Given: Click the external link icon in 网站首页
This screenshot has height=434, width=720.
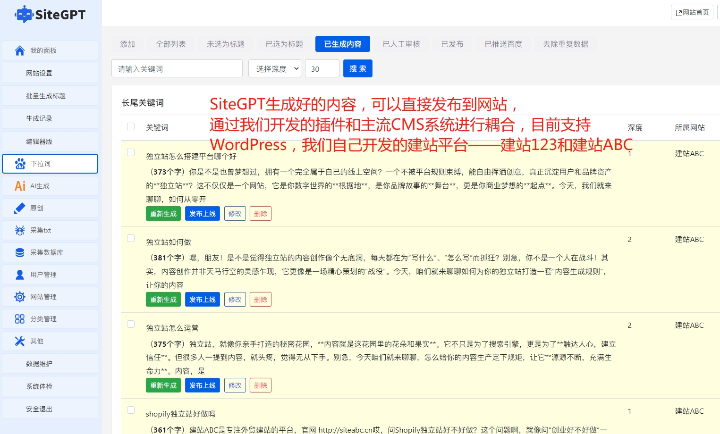Looking at the screenshot, I should point(679,13).
